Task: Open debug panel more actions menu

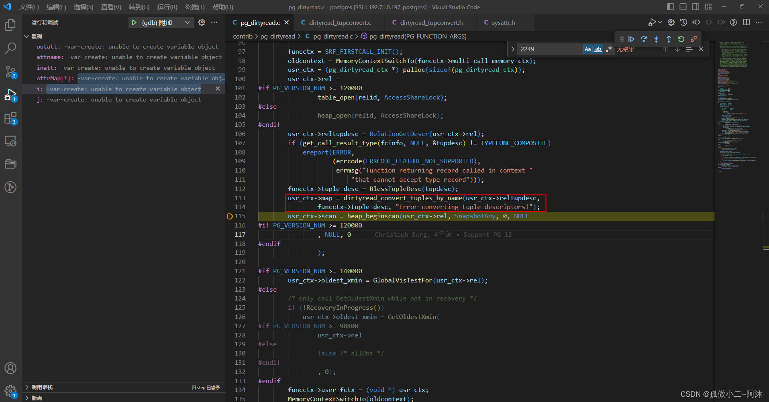Action: pyautogui.click(x=214, y=22)
